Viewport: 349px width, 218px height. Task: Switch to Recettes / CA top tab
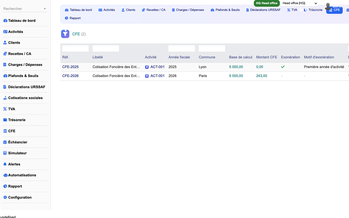154,10
